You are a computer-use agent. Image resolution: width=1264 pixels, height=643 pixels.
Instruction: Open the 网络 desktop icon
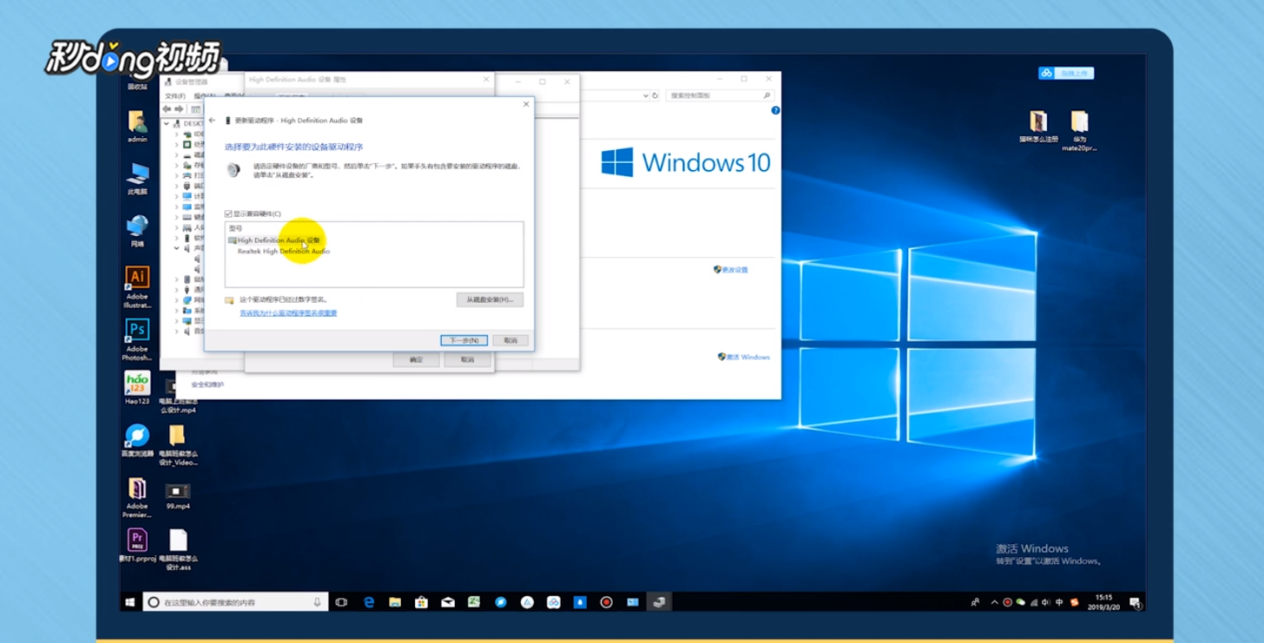(x=137, y=231)
